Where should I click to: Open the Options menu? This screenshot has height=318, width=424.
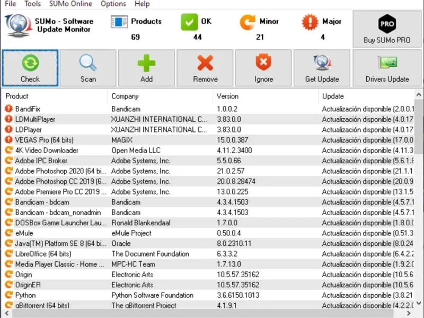click(113, 4)
